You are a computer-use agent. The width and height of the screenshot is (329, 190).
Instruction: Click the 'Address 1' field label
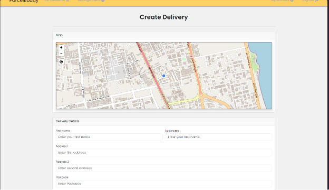(x=62, y=146)
